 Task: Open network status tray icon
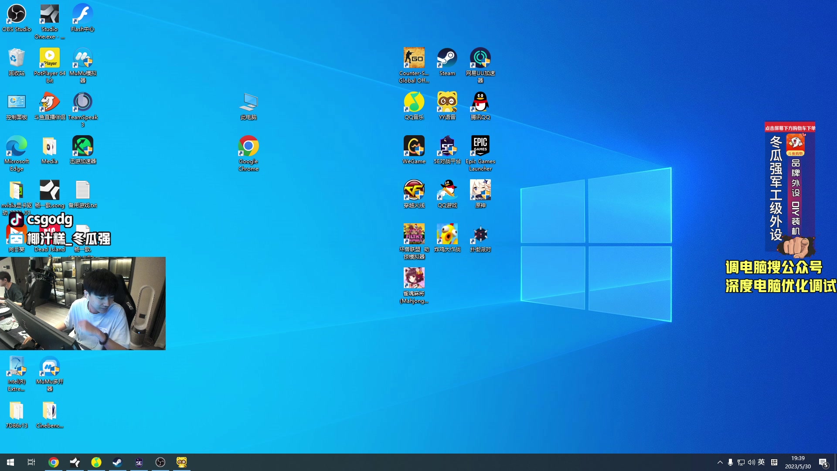tap(741, 462)
